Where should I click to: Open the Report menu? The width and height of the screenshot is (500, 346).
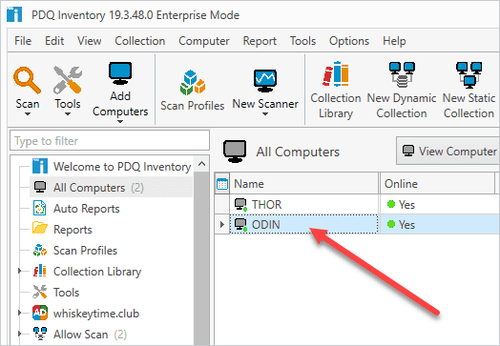(260, 41)
